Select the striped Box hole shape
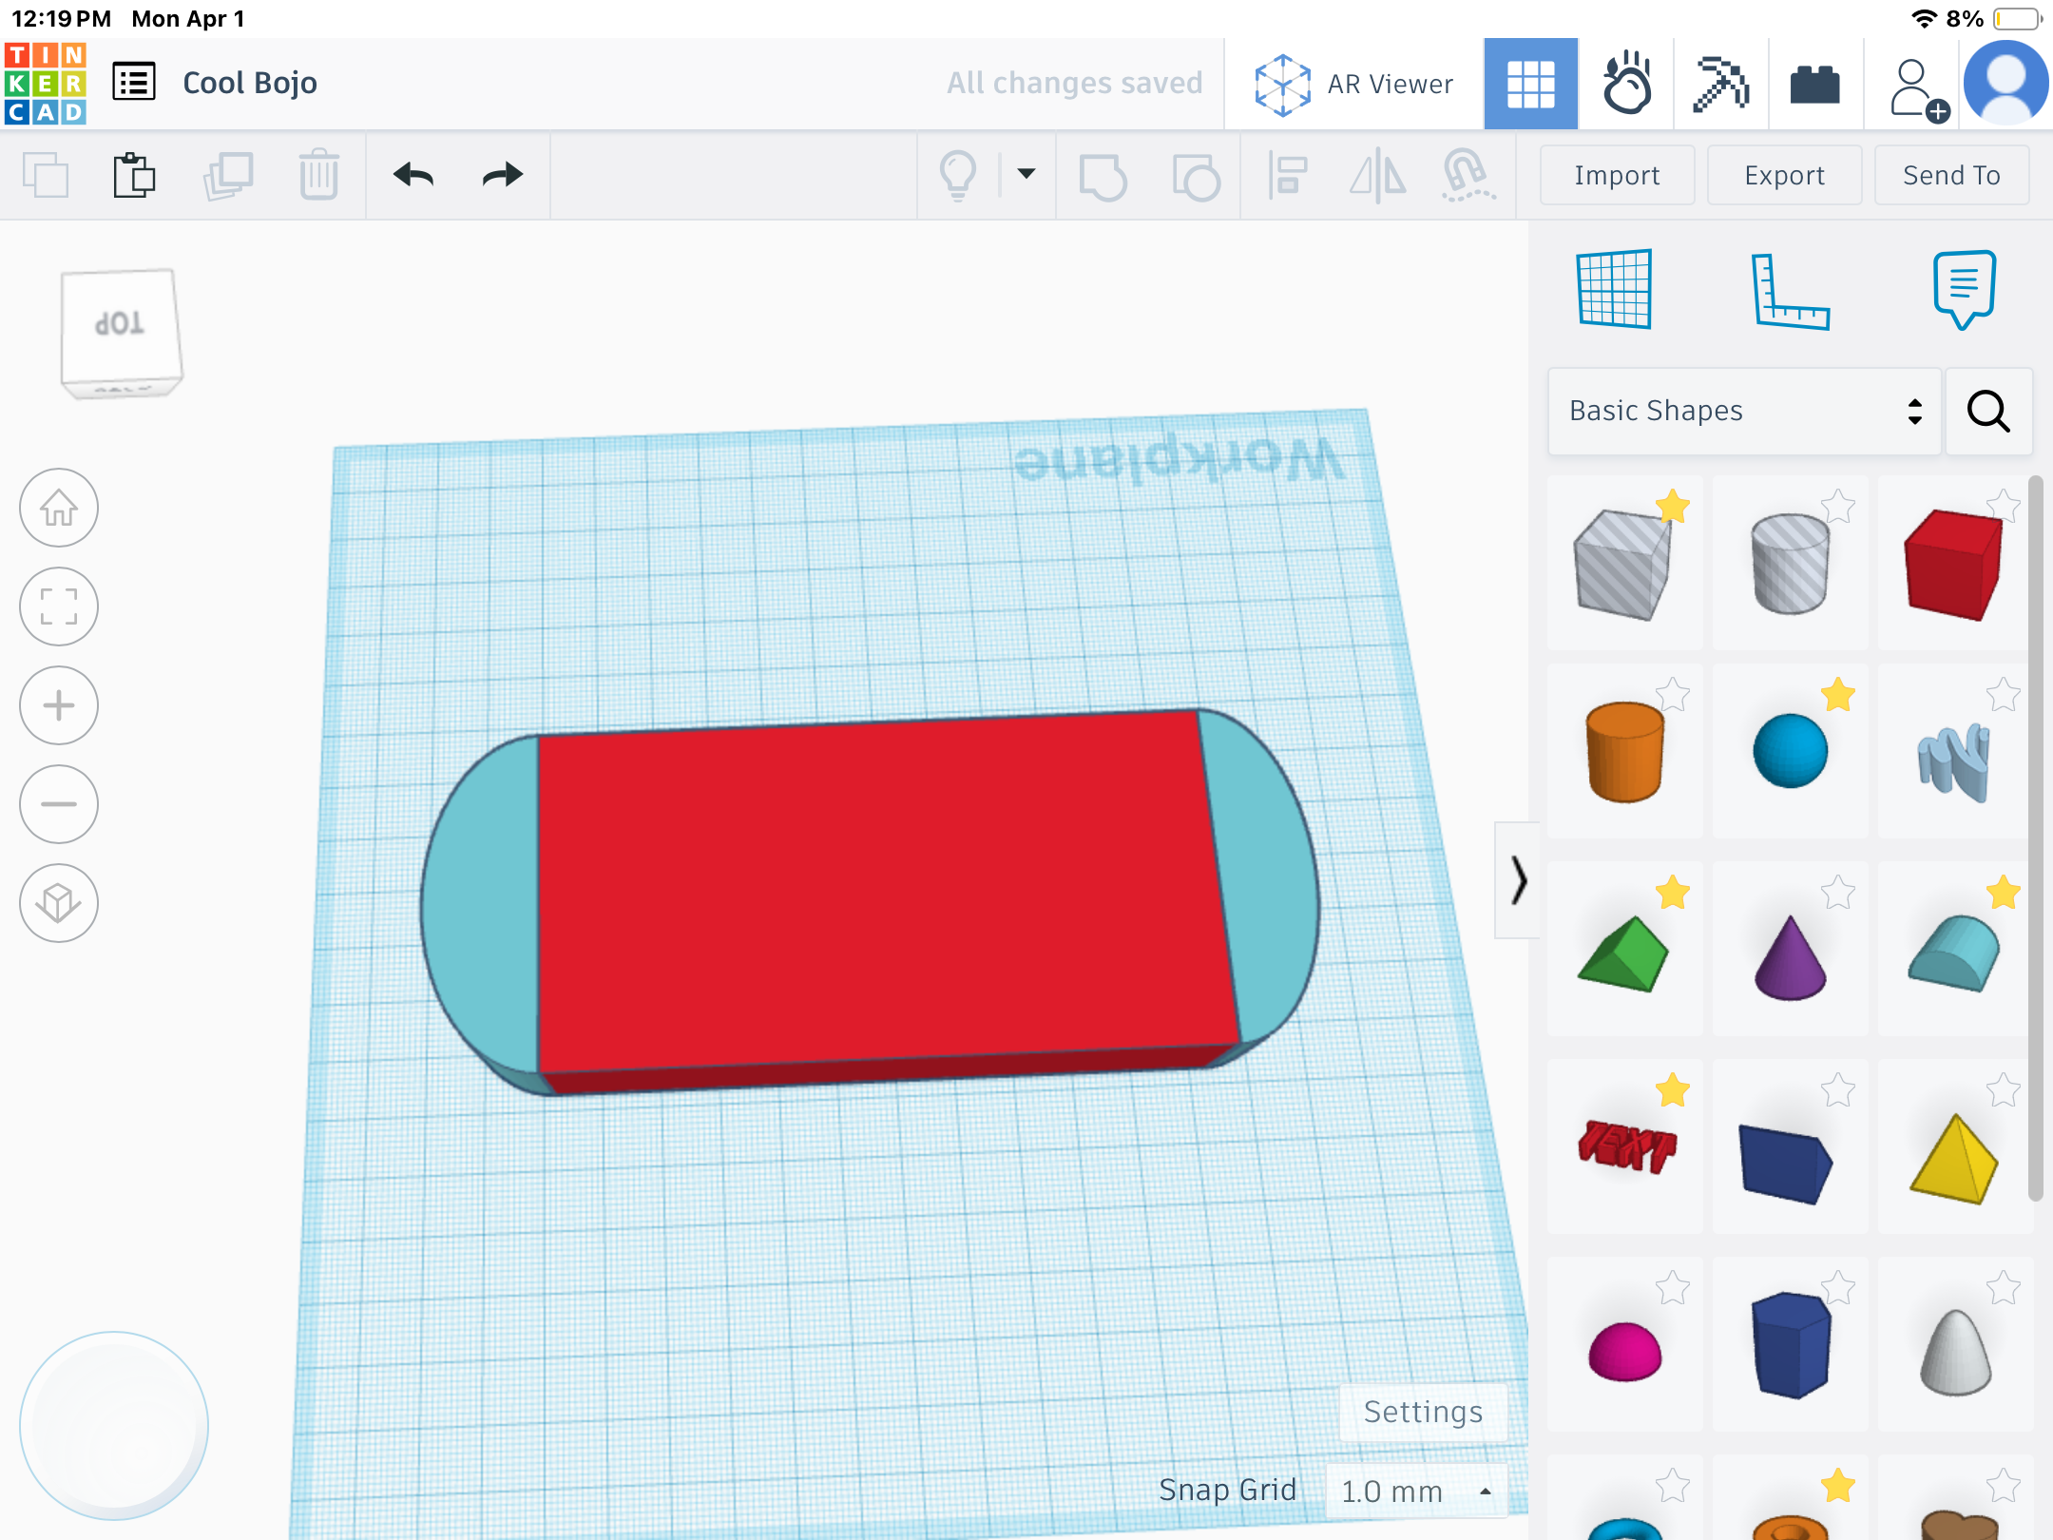Viewport: 2053px width, 1540px height. [1623, 565]
